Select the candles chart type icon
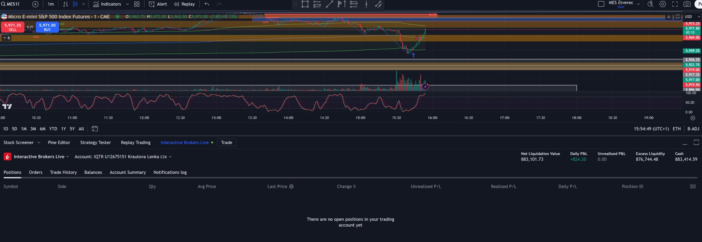The width and height of the screenshot is (702, 242). [x=75, y=4]
